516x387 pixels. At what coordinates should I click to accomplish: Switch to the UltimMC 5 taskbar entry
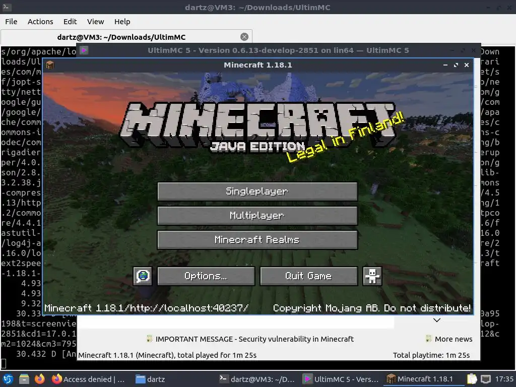click(x=341, y=379)
